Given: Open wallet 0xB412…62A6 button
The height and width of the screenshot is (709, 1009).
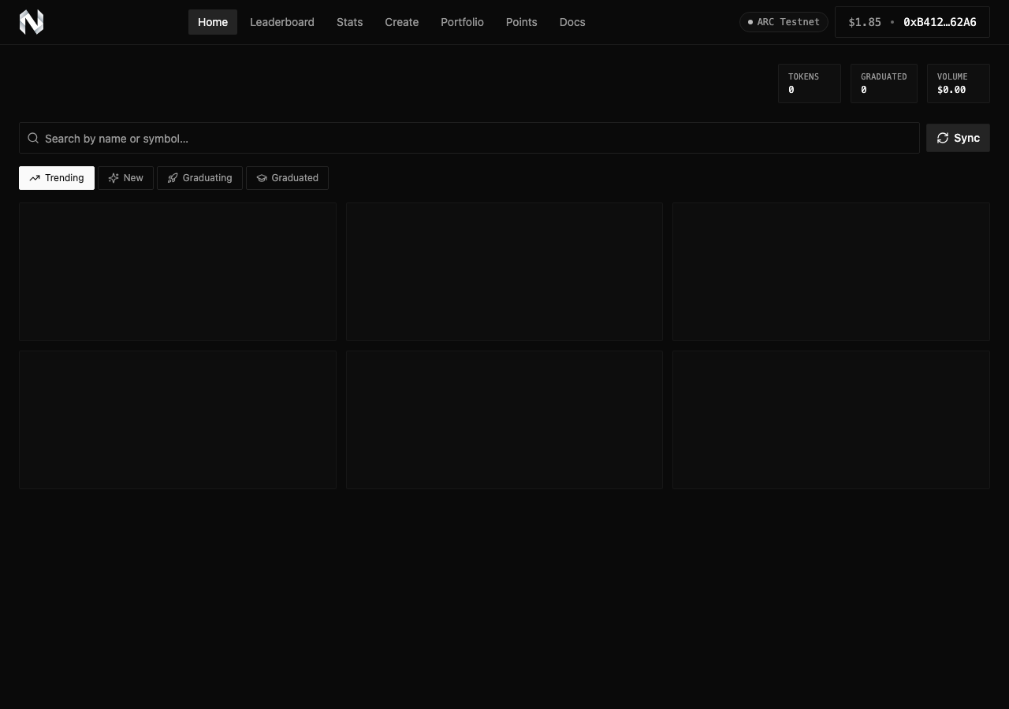Looking at the screenshot, I should (912, 22).
